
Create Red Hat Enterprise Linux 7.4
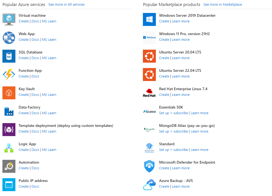click(x=164, y=95)
